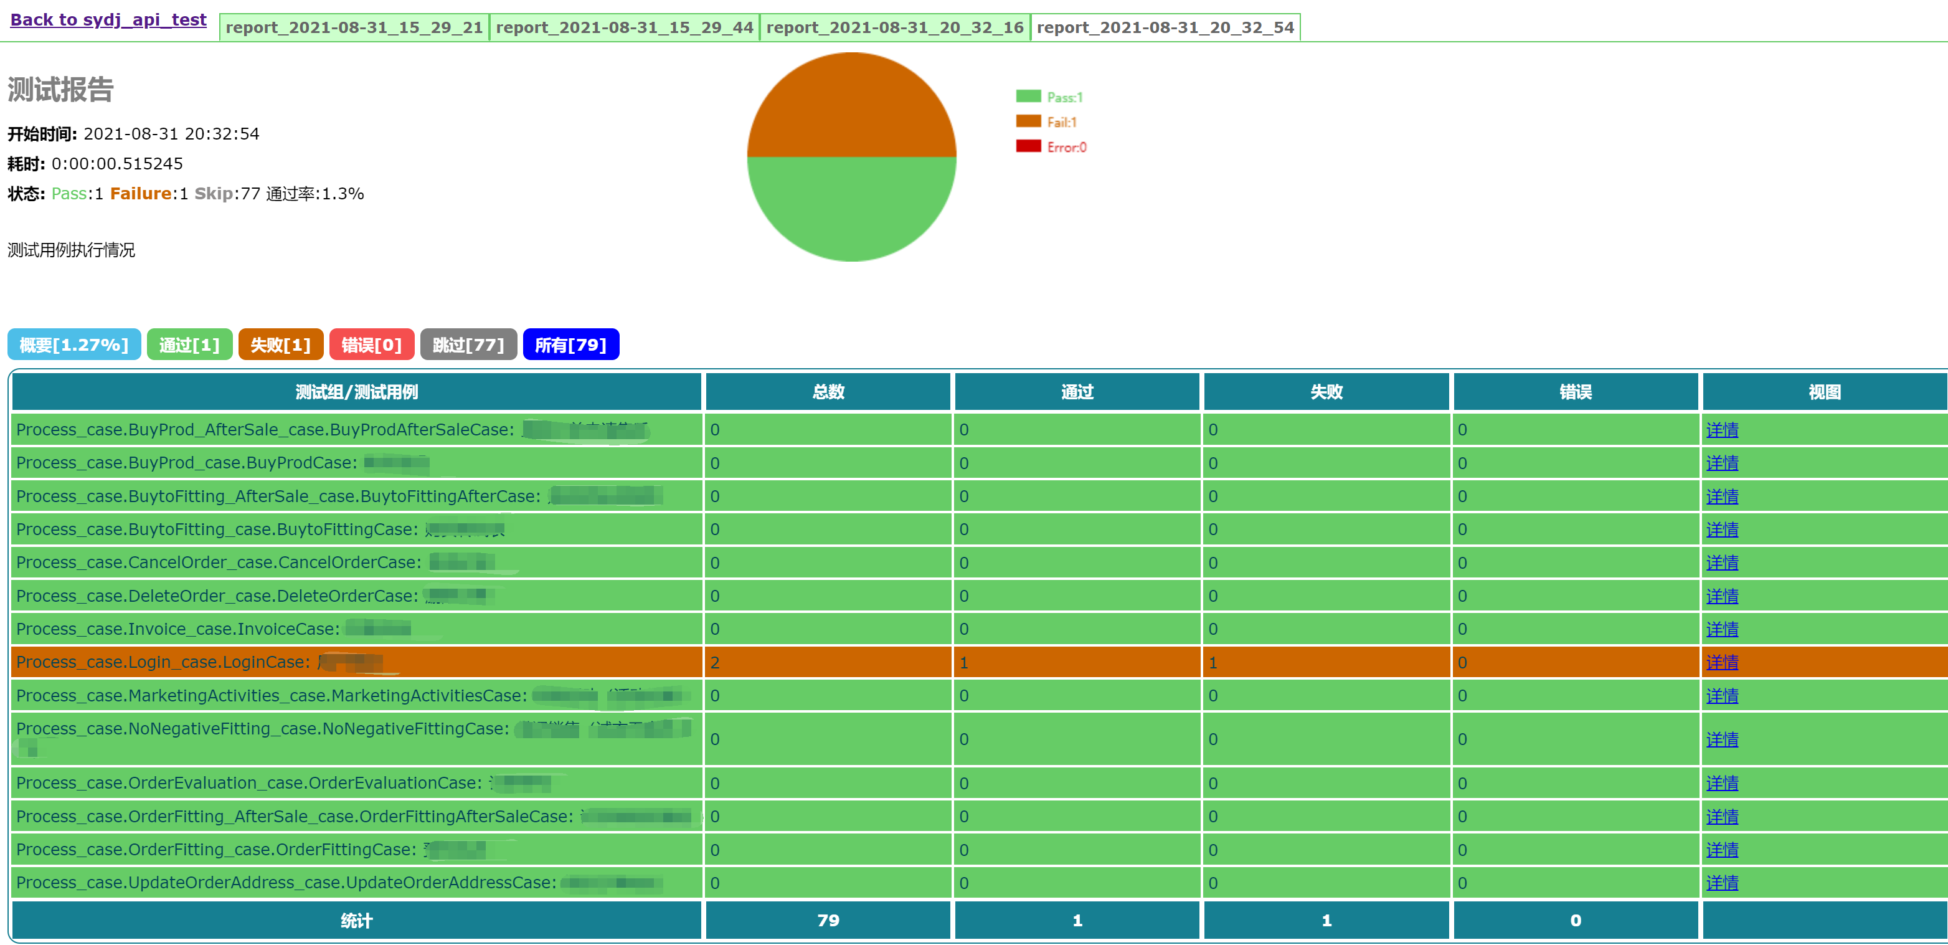Image resolution: width=1948 pixels, height=945 pixels.
Task: Open 详情 for the LoginCase row
Action: click(1721, 663)
